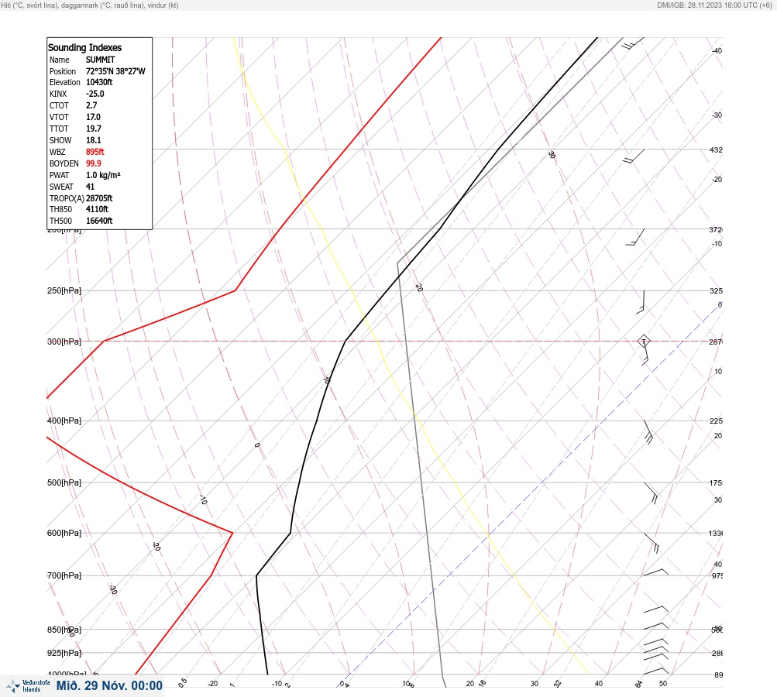Click the dew point kink at 600 hPa
Screen dimensions: 777x697
click(232, 533)
